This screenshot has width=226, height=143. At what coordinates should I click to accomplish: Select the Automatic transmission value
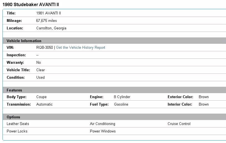click(x=44, y=104)
